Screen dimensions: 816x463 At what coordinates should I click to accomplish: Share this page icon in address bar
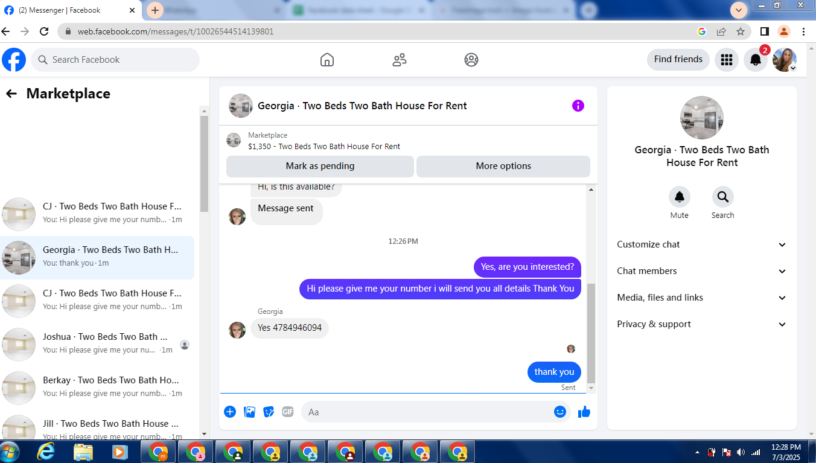[721, 31]
